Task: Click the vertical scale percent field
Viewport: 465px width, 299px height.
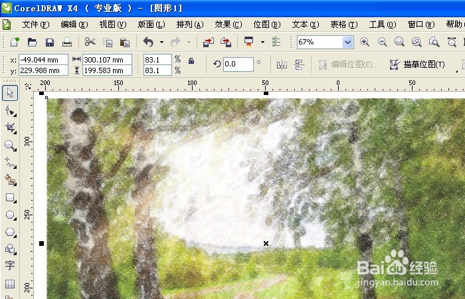Action: point(157,70)
